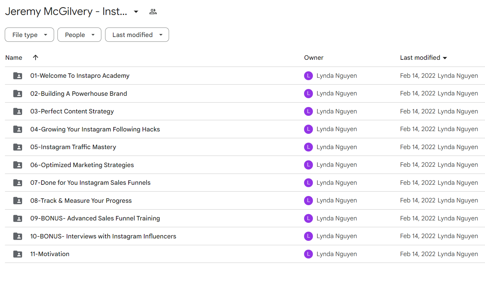Click the Jeremy McGilvery folder title
The height and width of the screenshot is (286, 485).
[66, 12]
